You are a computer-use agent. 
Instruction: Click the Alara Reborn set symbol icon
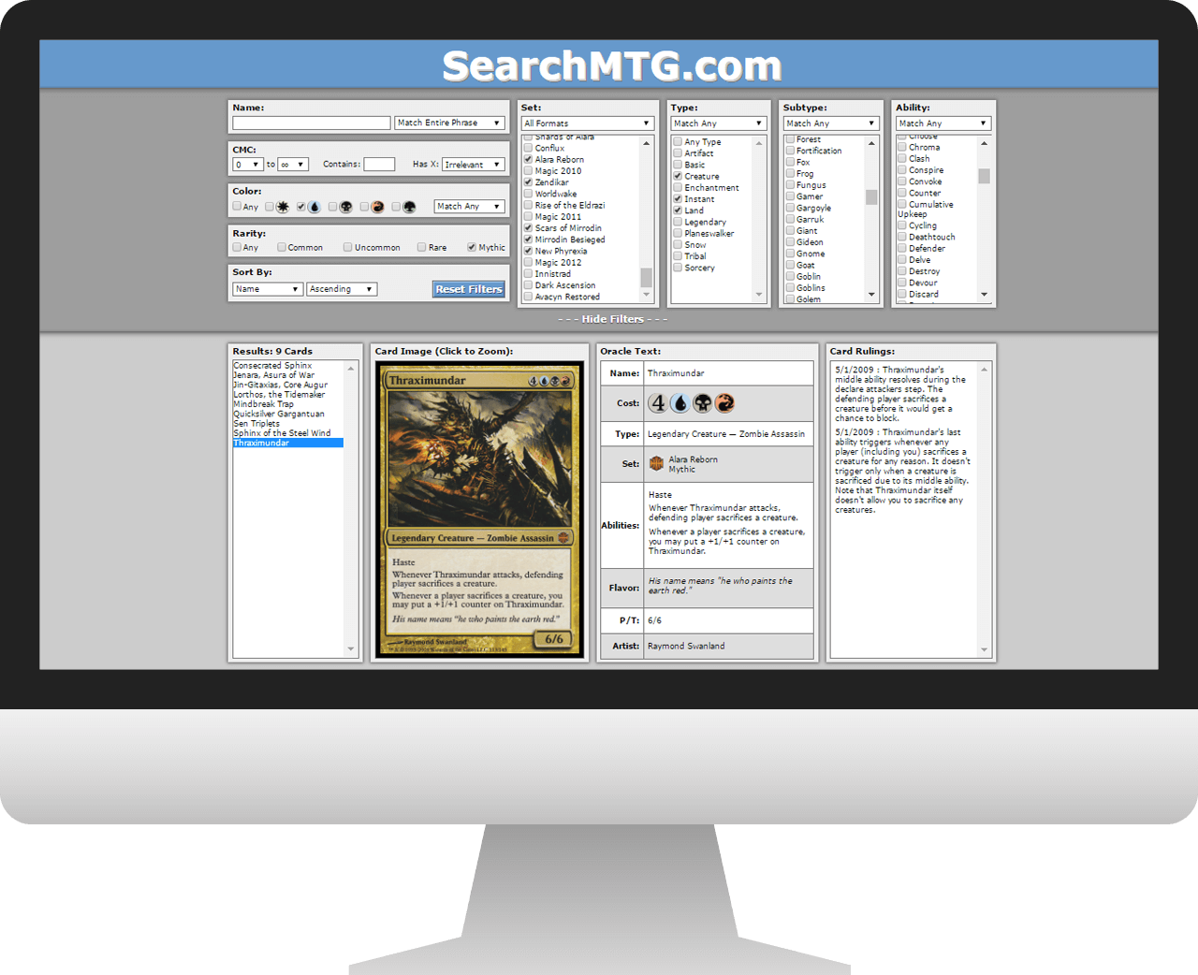[656, 463]
